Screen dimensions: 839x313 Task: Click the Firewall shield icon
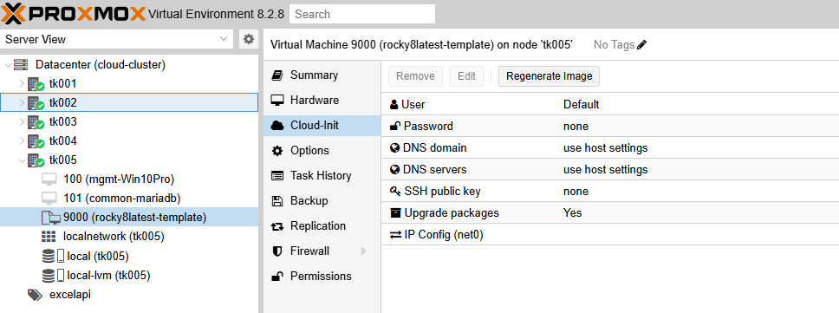pyautogui.click(x=277, y=251)
